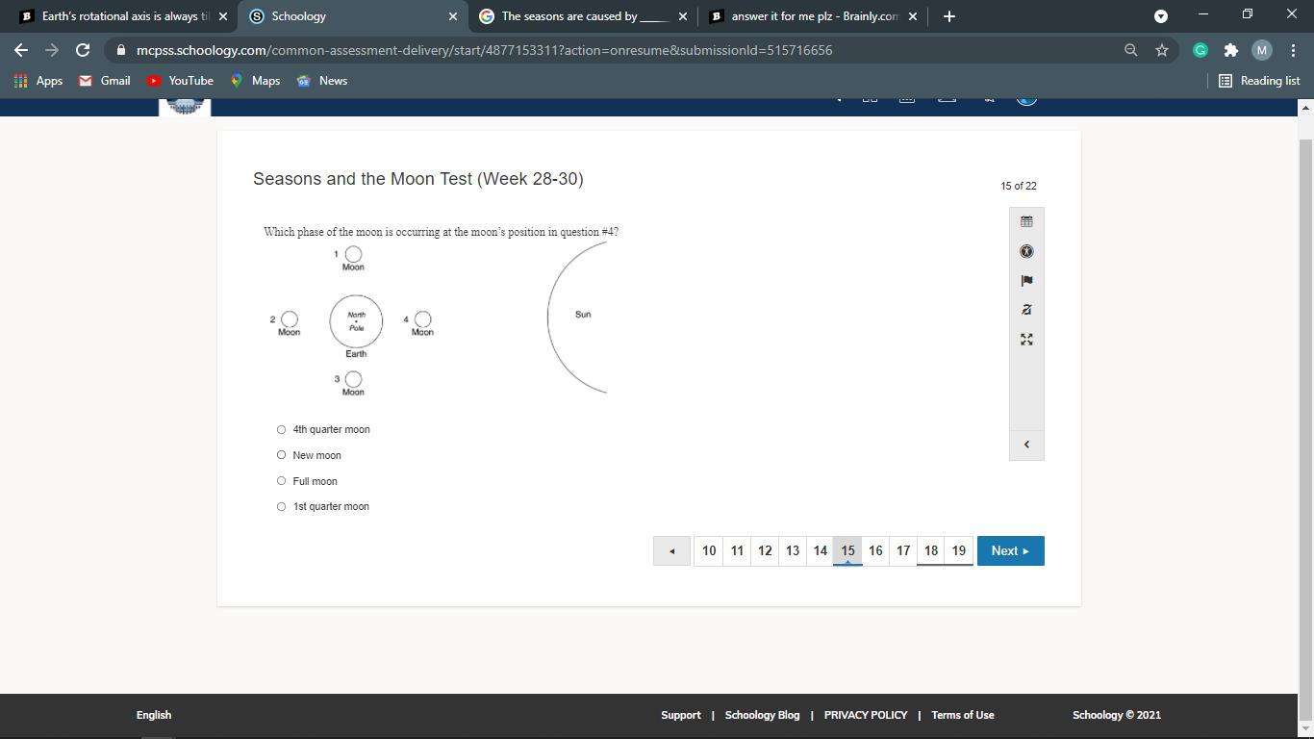The image size is (1314, 739).
Task: Choose the New moon option
Action: pyautogui.click(x=281, y=455)
